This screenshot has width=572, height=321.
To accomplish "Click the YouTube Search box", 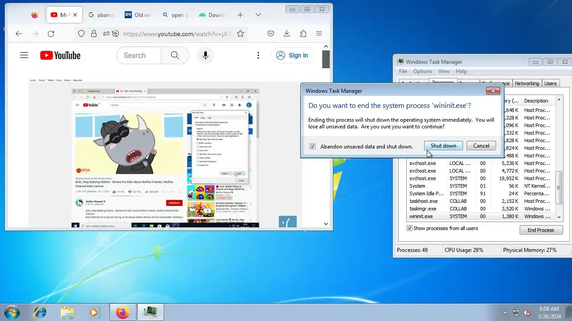I will click(139, 55).
